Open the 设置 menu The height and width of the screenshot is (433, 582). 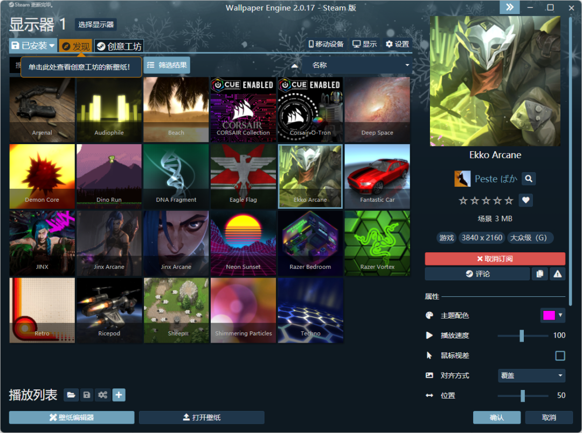point(397,44)
